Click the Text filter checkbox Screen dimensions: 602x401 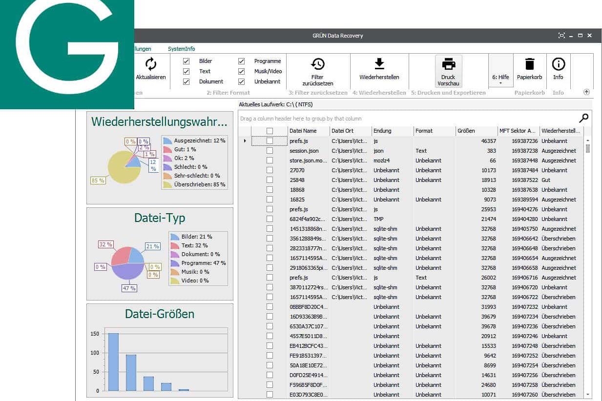[186, 71]
